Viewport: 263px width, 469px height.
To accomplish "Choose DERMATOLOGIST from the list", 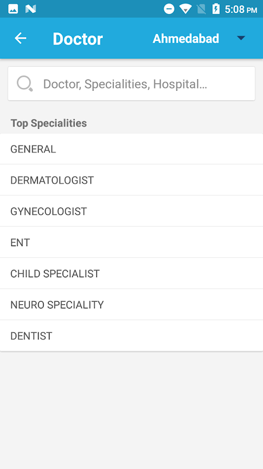I will coord(131,180).
